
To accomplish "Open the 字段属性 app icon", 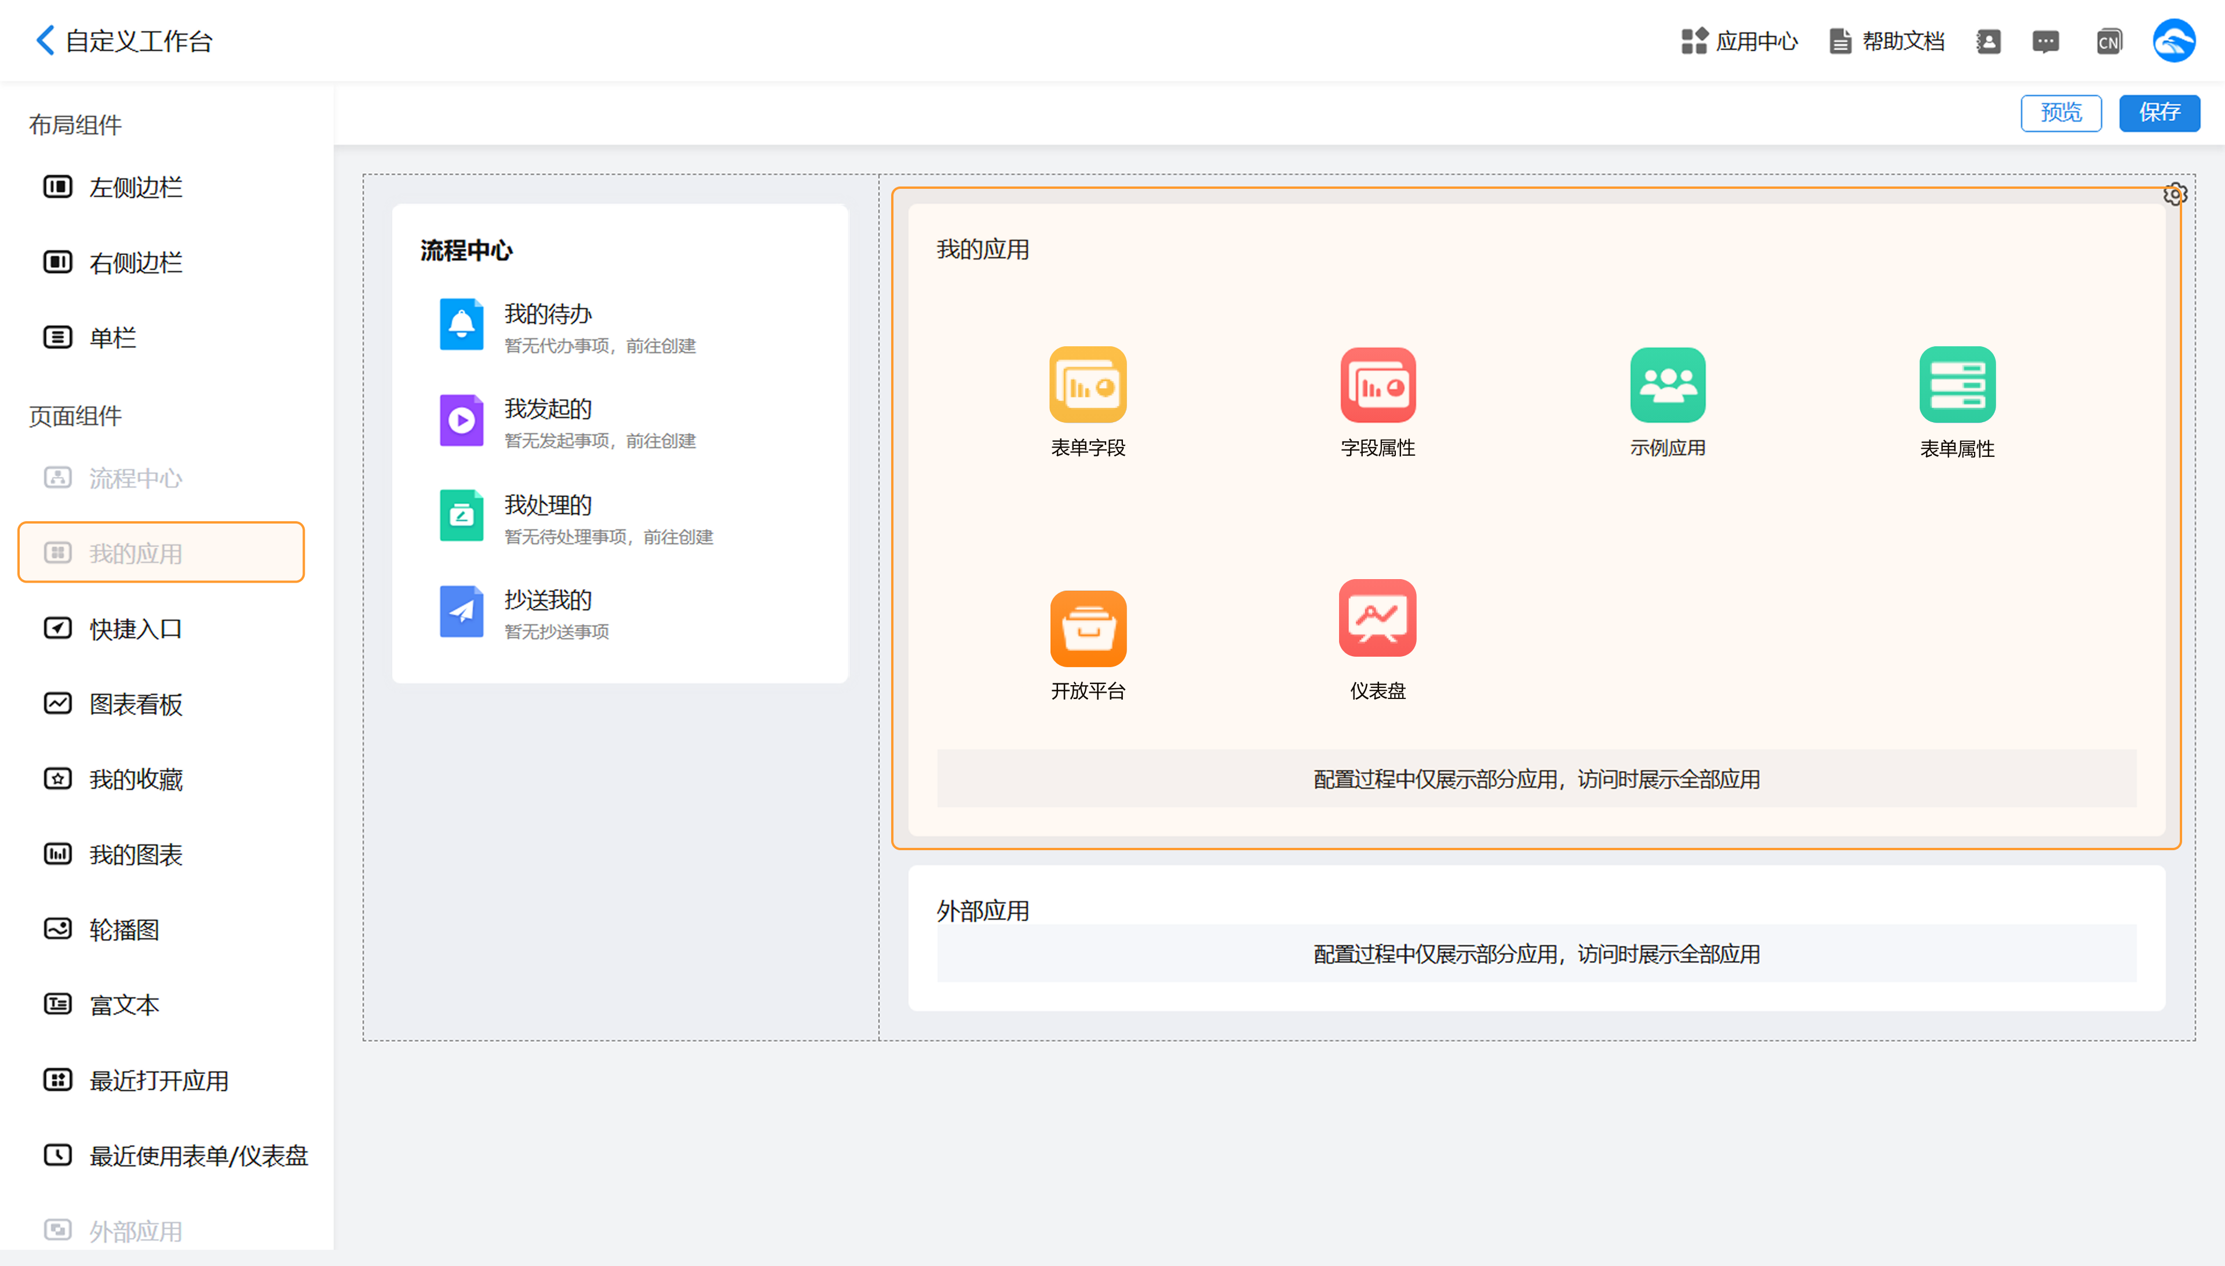I will 1378,385.
